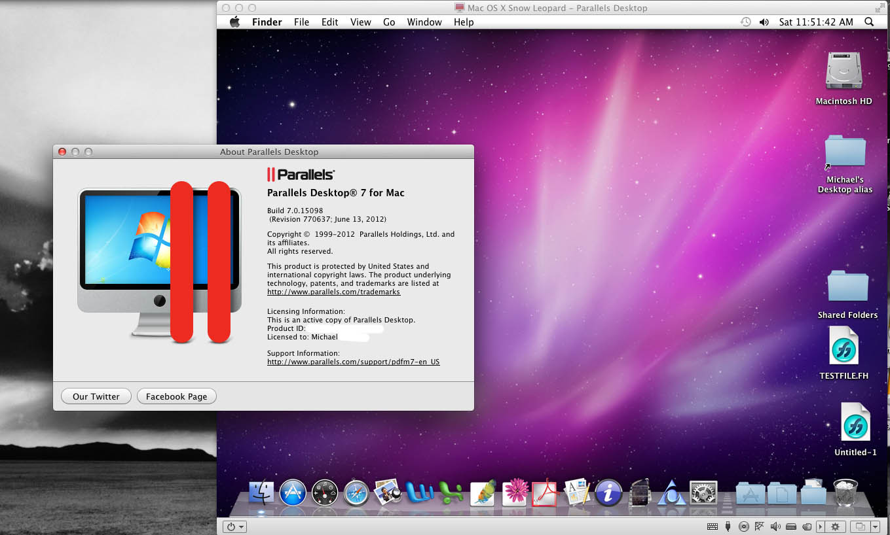Open the Documents folder stack in Dock
This screenshot has width=890, height=535.
[782, 493]
